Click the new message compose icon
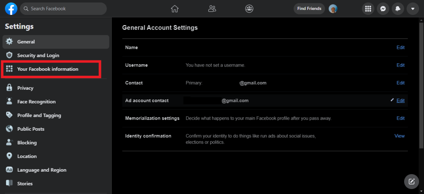The image size is (424, 194). [412, 181]
